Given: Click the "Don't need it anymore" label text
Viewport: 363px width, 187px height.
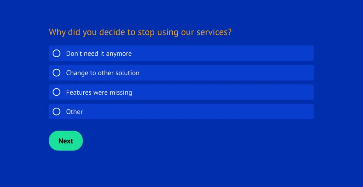Looking at the screenshot, I should tap(99, 54).
